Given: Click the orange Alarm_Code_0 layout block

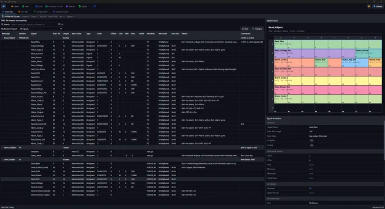Looking at the screenshot, I should pos(294,62).
